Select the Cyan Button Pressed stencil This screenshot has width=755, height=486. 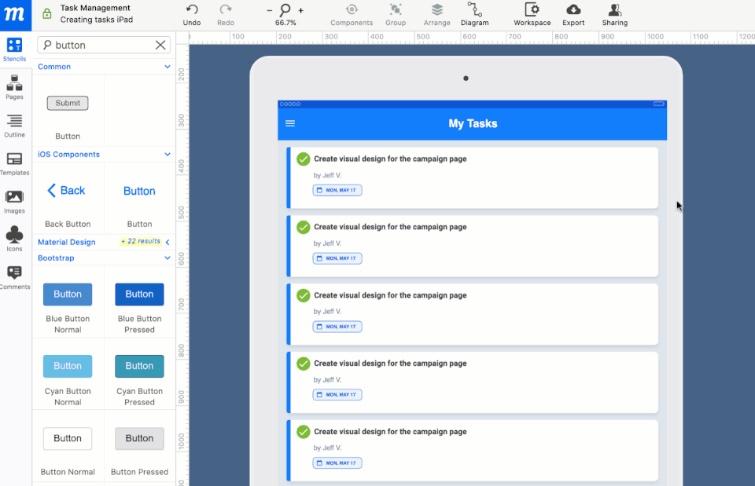pos(139,366)
